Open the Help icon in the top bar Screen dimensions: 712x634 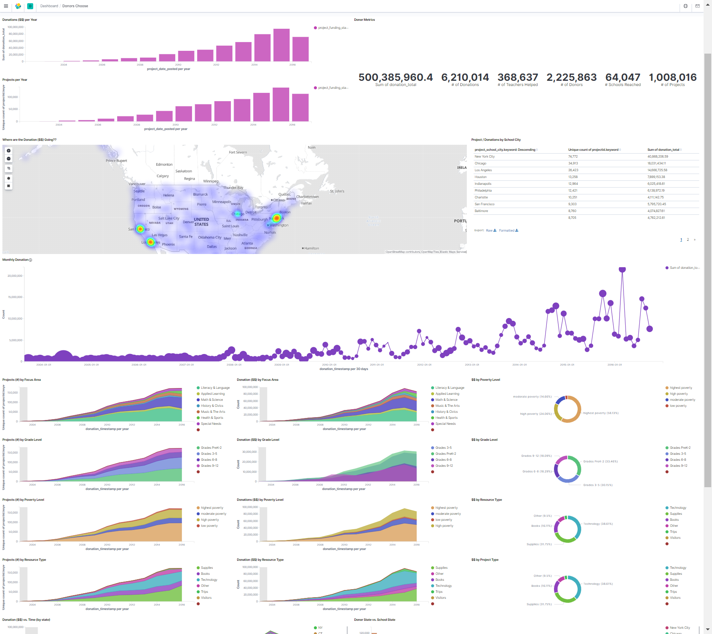point(686,6)
